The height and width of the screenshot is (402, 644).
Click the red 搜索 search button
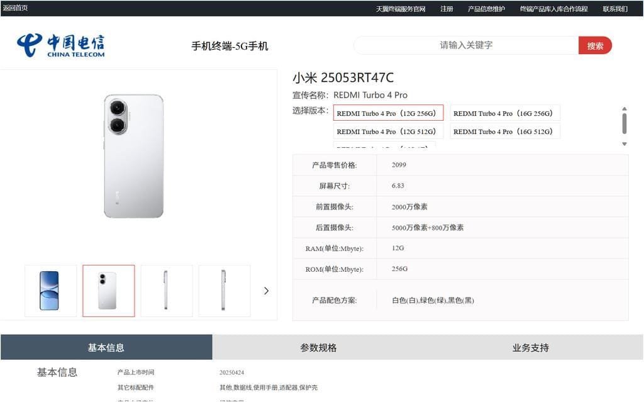pos(596,45)
